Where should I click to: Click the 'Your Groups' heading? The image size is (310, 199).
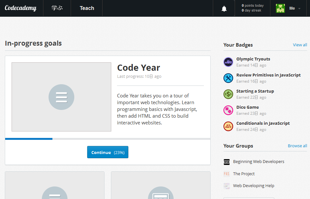click(238, 146)
